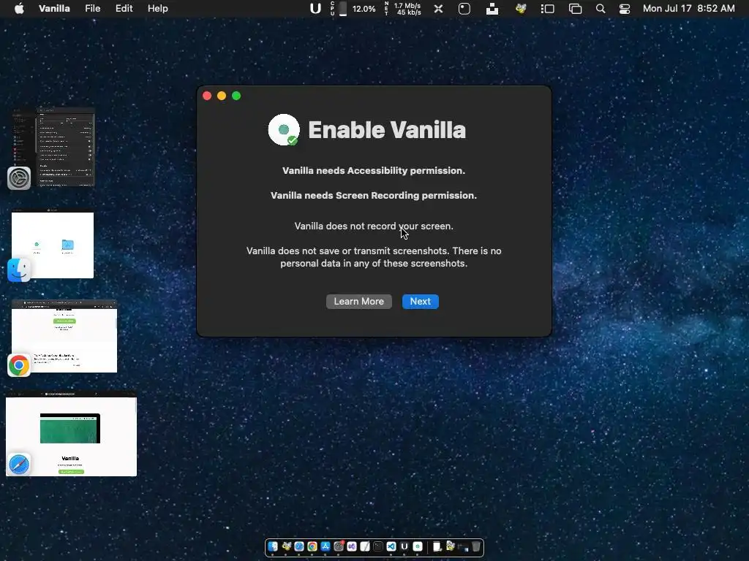Open the screenshots folder stack in the Dock
The height and width of the screenshot is (561, 749).
click(463, 547)
